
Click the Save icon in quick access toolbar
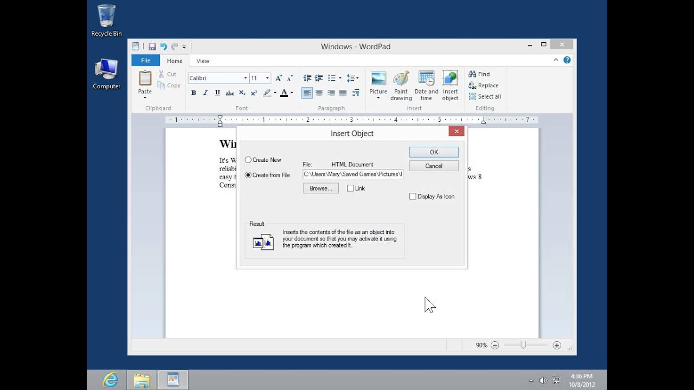[152, 47]
